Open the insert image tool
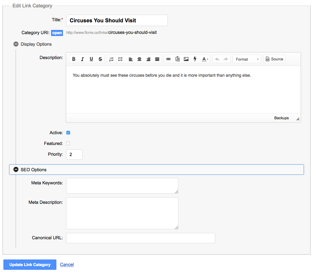This screenshot has width=316, height=275. tap(186, 59)
